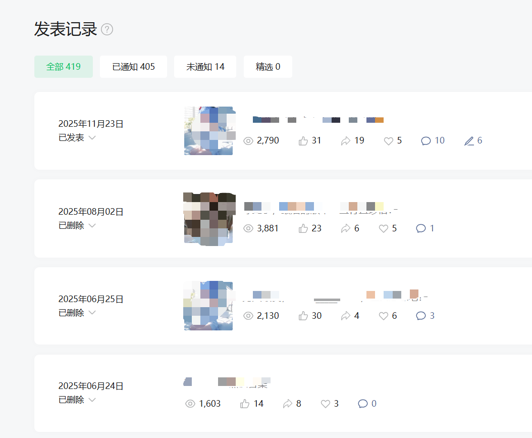Switch to the 已通知 405 tab
This screenshot has height=438, width=532.
coord(133,67)
